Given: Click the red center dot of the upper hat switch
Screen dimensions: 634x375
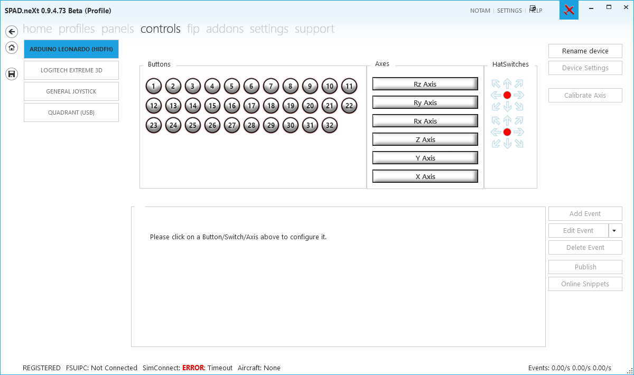Looking at the screenshot, I should (507, 95).
